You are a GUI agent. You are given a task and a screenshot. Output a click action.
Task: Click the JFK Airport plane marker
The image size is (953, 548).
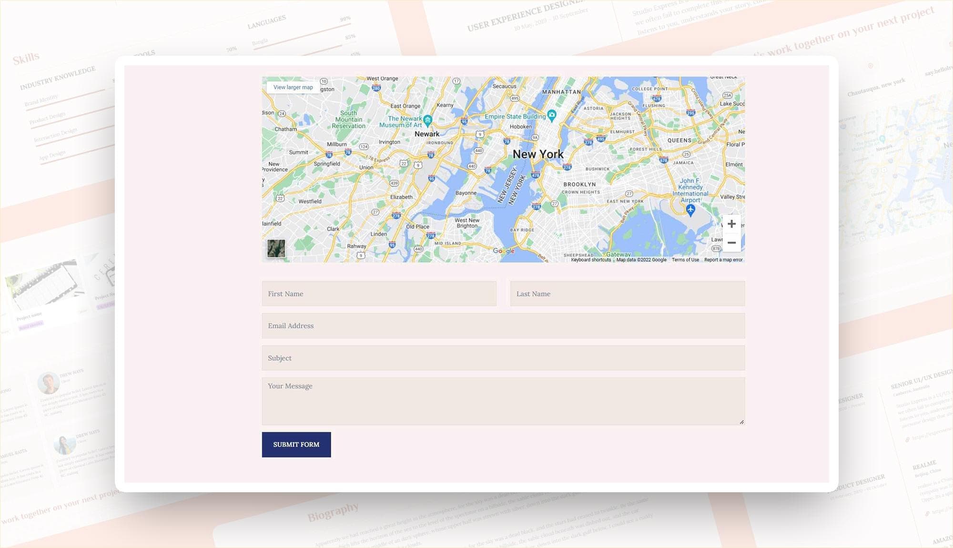point(690,209)
